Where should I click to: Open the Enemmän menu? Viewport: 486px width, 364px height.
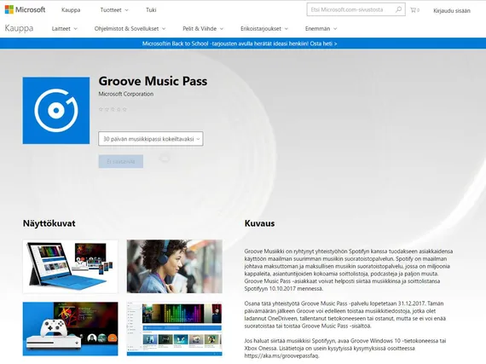click(x=321, y=28)
